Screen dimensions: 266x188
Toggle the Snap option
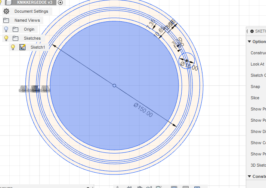tap(255, 87)
